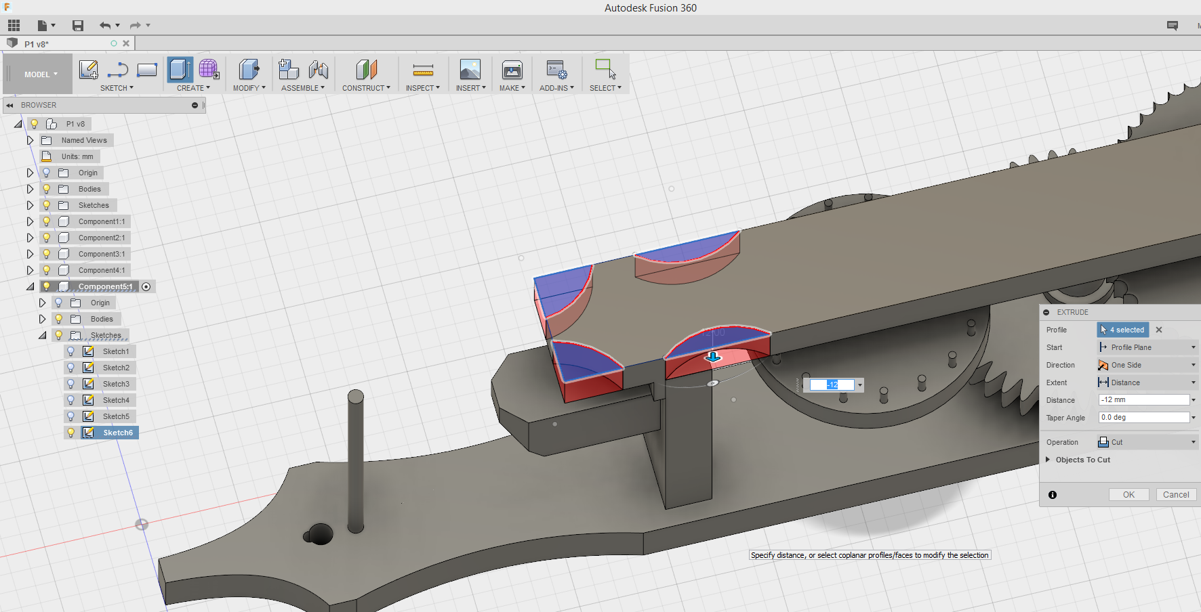Collapse the browser panel arrows icon
1201x612 pixels.
pyautogui.click(x=10, y=105)
